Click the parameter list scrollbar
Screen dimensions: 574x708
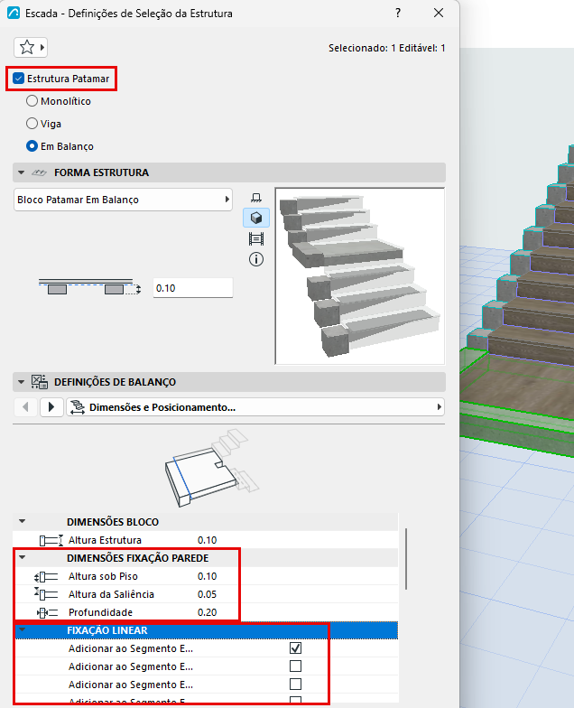point(406,559)
